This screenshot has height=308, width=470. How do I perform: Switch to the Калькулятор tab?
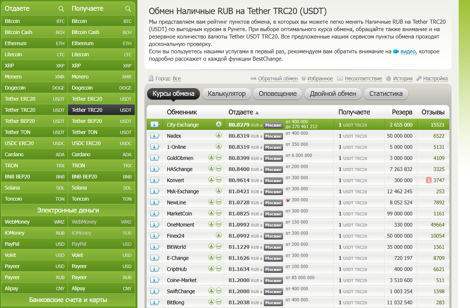[x=227, y=94]
